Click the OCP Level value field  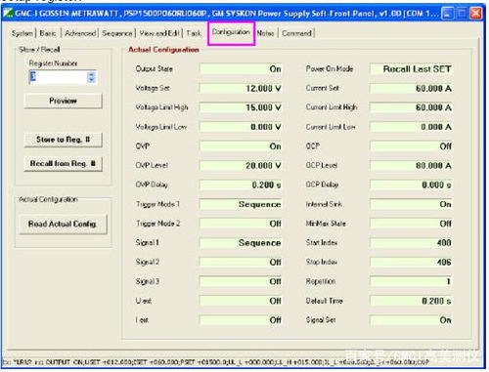pos(411,165)
